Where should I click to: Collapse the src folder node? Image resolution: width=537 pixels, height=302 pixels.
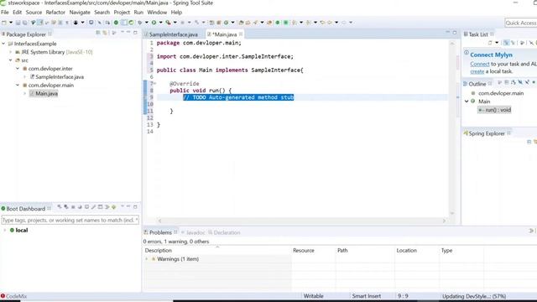tap(11, 60)
